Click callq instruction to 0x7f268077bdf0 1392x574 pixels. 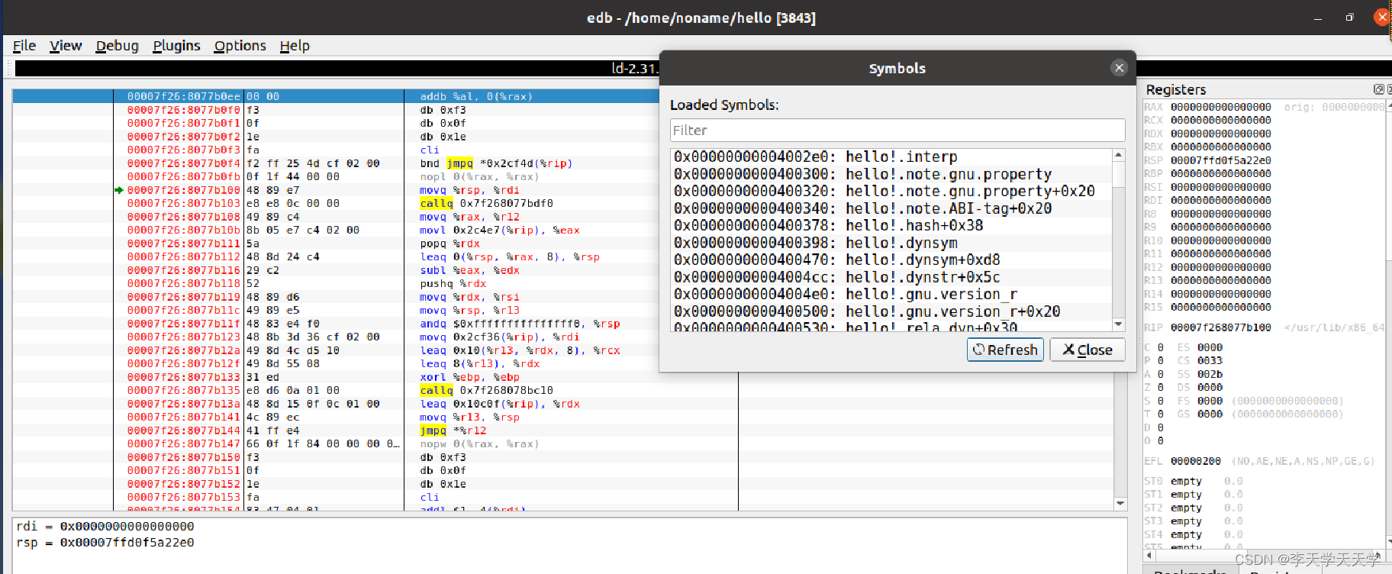[x=486, y=203]
